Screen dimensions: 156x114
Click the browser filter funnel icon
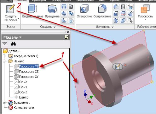pos(4,44)
